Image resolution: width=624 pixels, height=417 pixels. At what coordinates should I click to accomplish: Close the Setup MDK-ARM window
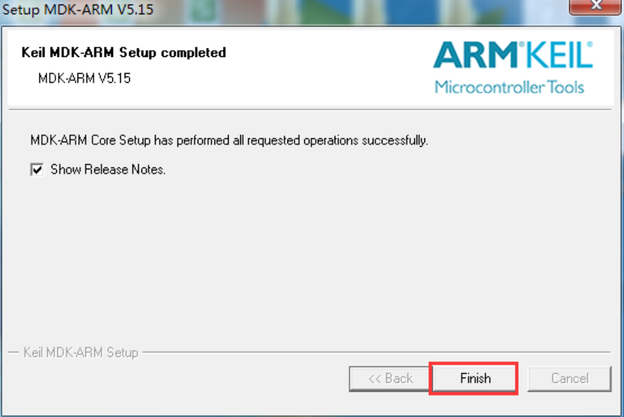coord(595,6)
